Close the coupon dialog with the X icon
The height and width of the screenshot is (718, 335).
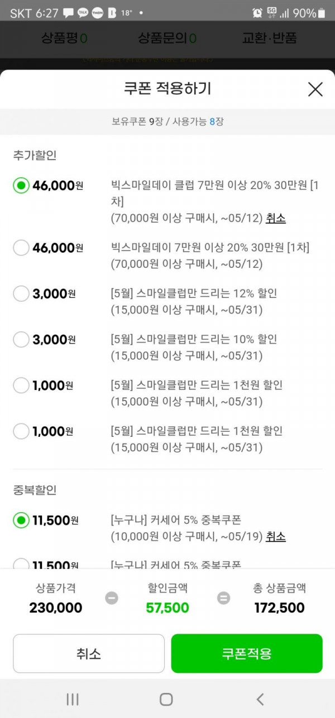[x=315, y=89]
